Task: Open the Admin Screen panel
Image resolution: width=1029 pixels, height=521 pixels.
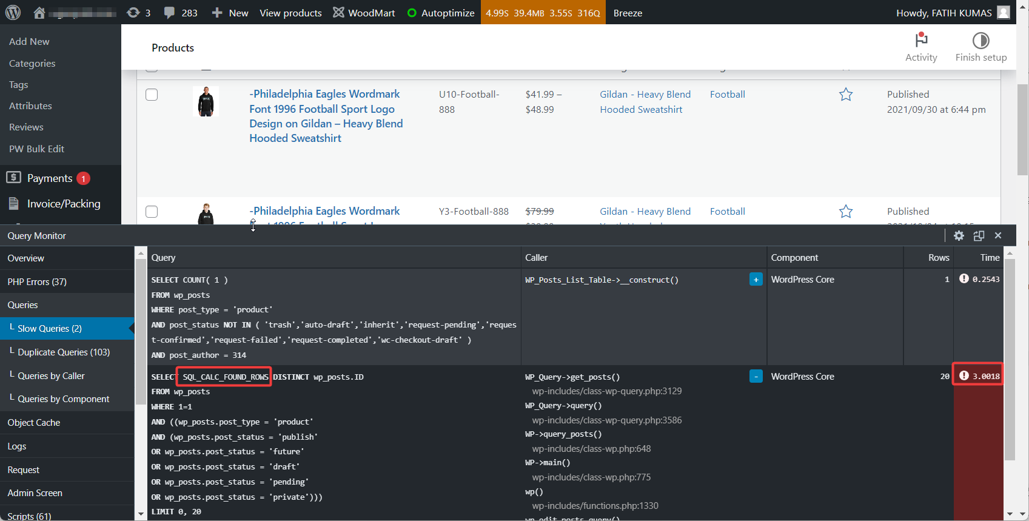Action: click(x=67, y=493)
